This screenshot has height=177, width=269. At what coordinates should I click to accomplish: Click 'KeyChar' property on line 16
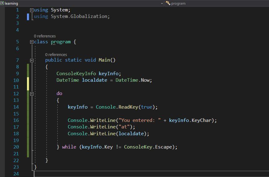coord(201,120)
